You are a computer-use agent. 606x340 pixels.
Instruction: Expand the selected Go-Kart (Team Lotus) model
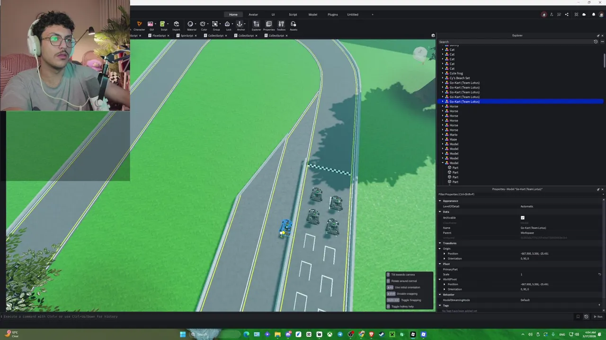pos(443,102)
